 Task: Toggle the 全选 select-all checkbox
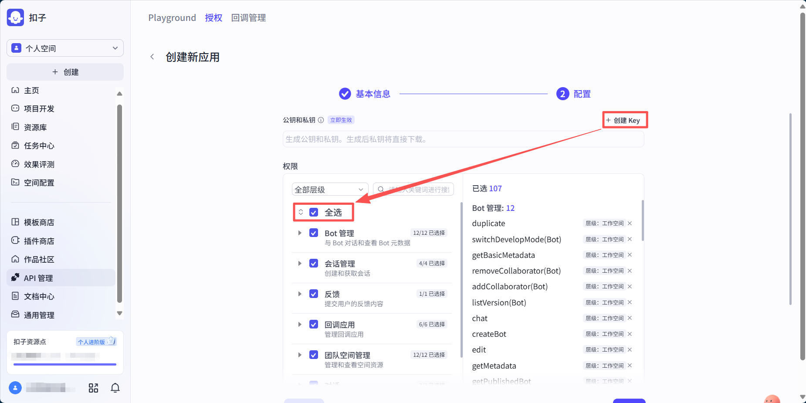click(313, 212)
